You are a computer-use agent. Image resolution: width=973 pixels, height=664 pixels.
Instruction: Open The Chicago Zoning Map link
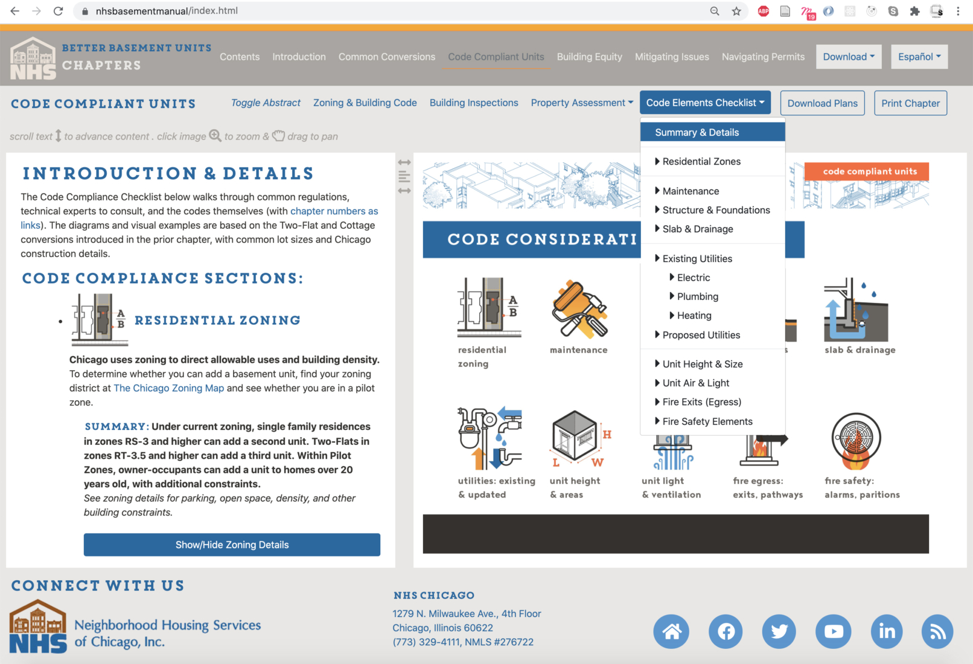[x=168, y=388]
